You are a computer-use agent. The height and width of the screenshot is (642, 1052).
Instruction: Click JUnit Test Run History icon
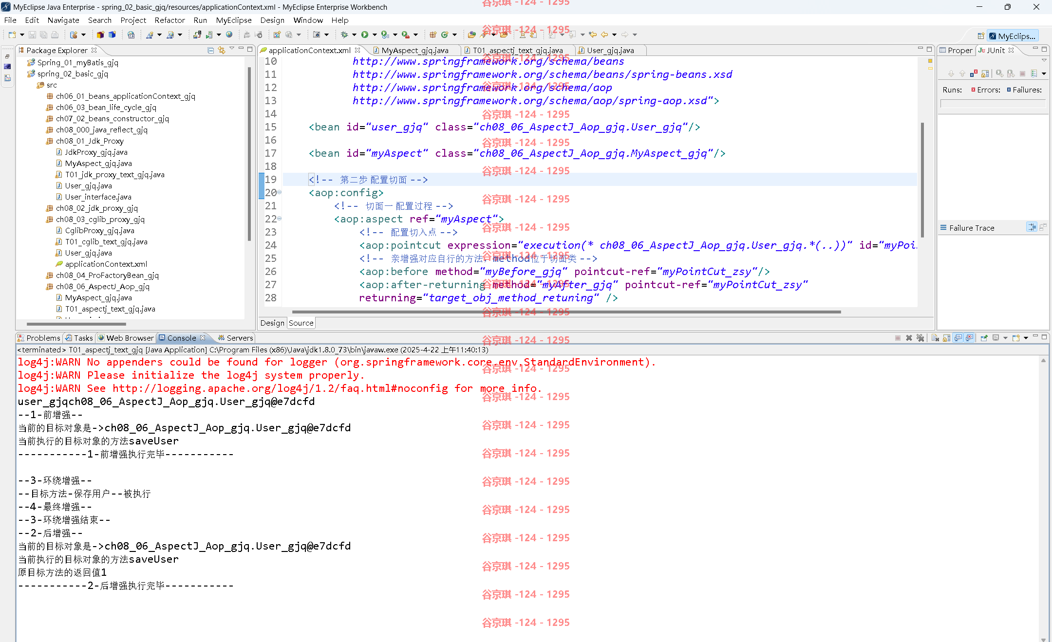coord(1033,73)
